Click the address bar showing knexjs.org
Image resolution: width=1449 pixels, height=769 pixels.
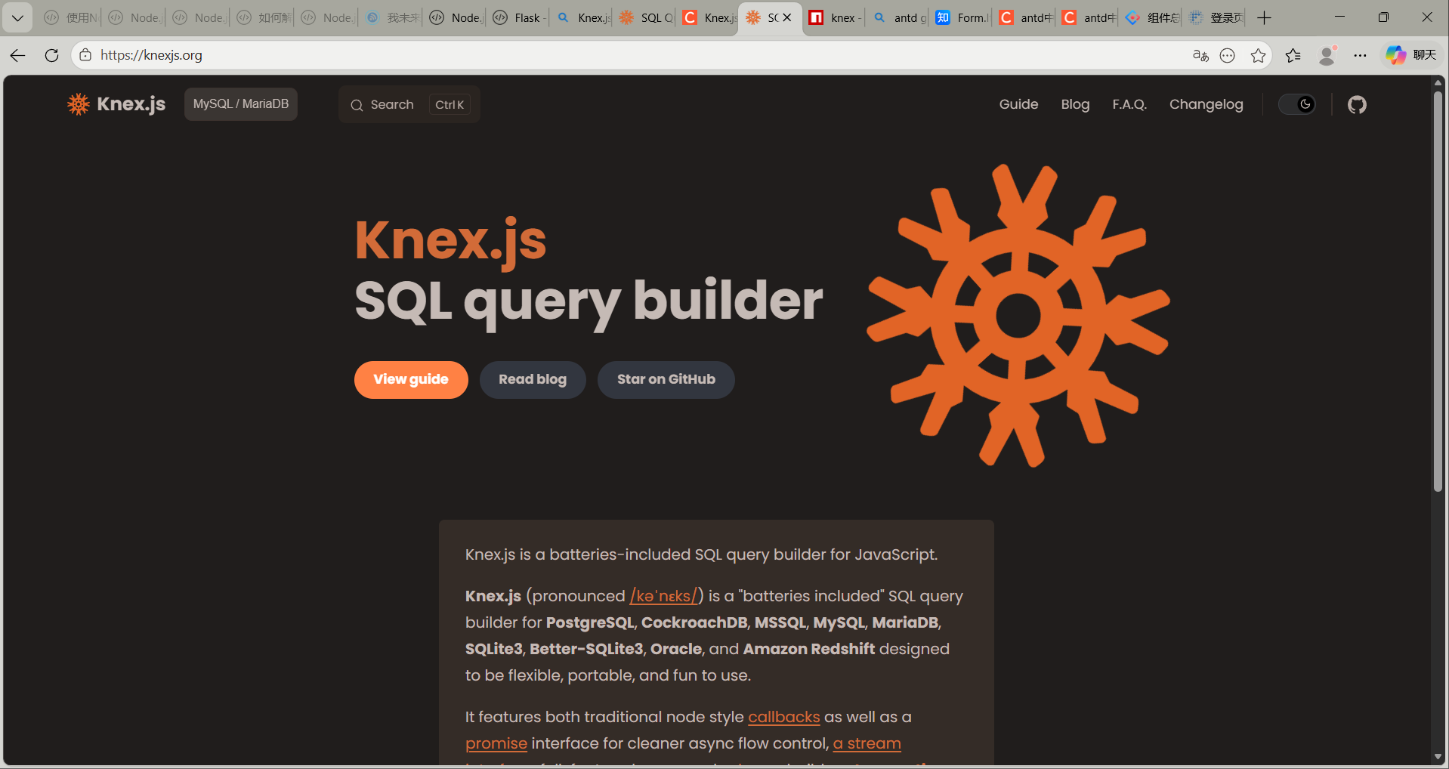[x=635, y=55]
